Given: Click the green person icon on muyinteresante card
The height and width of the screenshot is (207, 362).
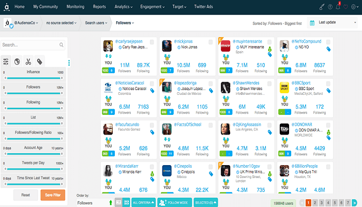Looking at the screenshot, I should pyautogui.click(x=269, y=49).
